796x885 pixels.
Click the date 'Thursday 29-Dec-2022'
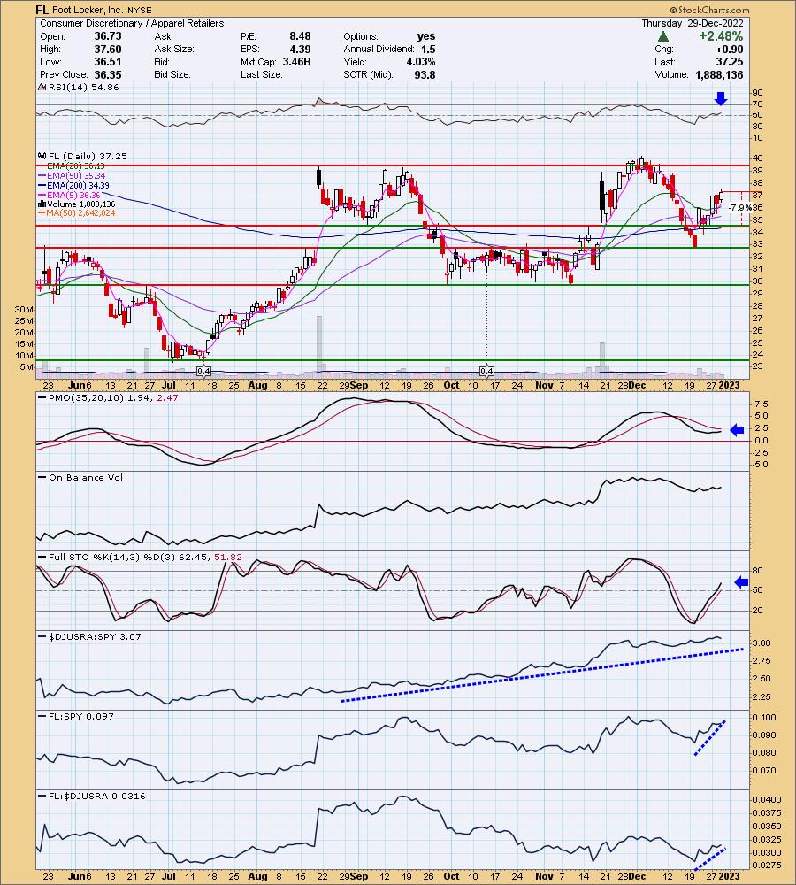tap(693, 23)
